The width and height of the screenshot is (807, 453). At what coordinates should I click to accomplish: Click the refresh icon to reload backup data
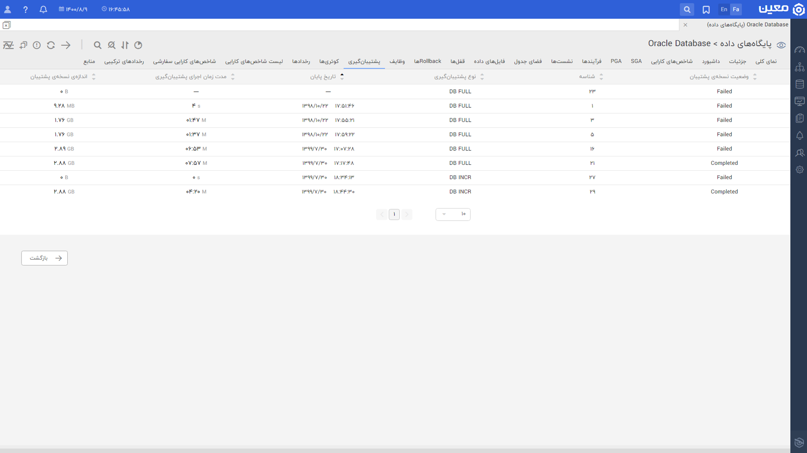pyautogui.click(x=51, y=45)
